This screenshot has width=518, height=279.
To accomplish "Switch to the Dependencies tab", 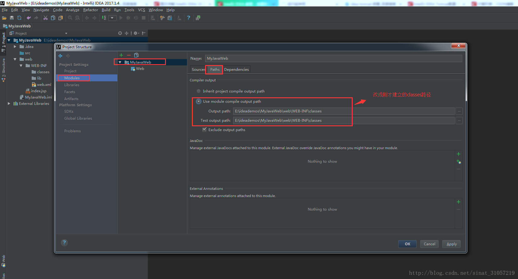I will pos(237,70).
